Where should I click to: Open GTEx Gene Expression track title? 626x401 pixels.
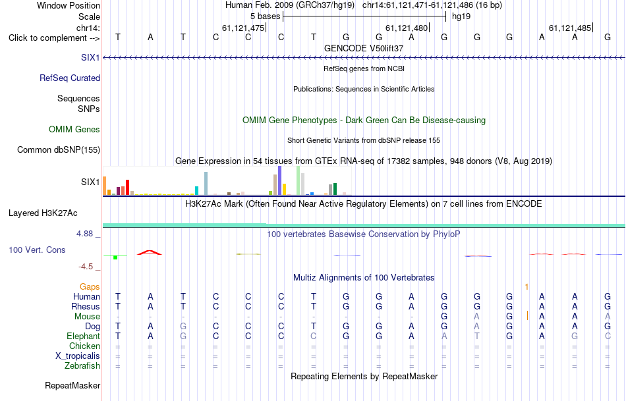tap(364, 161)
